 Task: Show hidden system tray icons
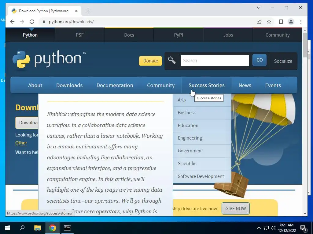click(259, 228)
